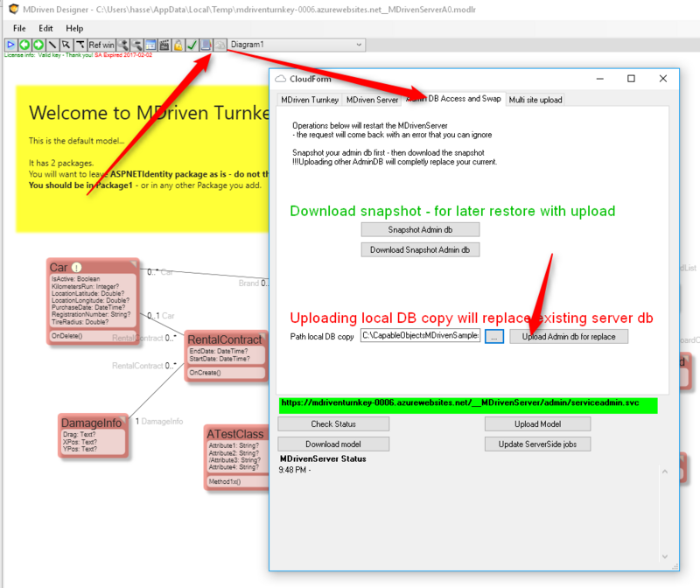This screenshot has width=700, height=588.
Task: Minimize the CloudForm window
Action: click(x=600, y=79)
